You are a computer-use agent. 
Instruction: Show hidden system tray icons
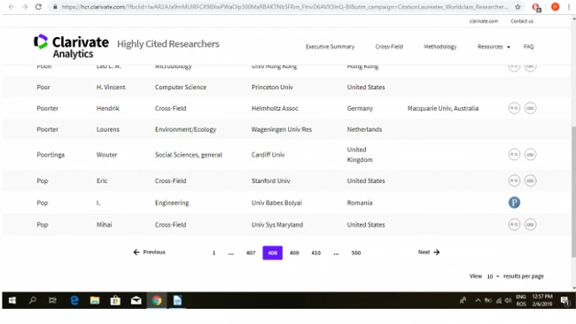[x=478, y=300]
